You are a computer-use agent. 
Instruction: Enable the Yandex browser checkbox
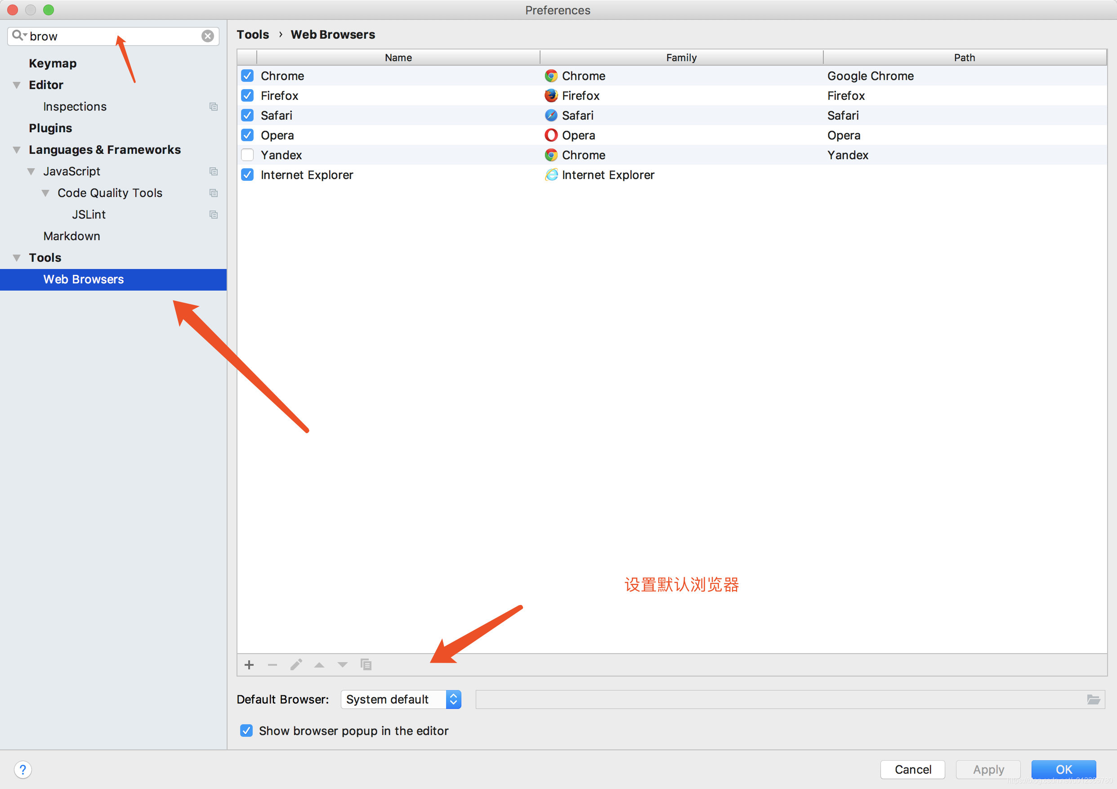coord(247,155)
